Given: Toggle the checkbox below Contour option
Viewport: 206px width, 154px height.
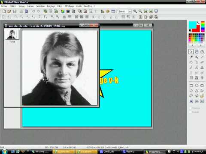Looking at the screenshot, I should click(190, 112).
